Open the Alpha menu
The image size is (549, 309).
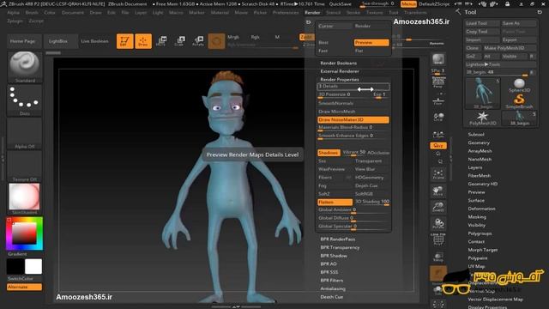pos(14,12)
